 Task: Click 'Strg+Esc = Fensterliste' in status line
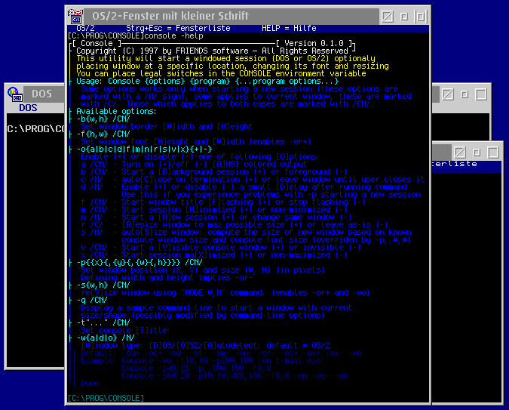(x=178, y=28)
